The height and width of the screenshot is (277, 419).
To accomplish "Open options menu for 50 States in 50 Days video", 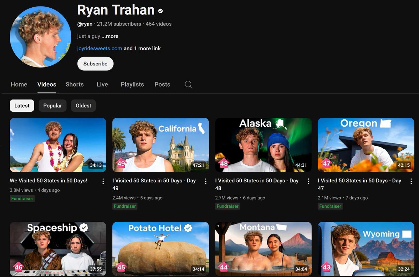I will coord(103,181).
